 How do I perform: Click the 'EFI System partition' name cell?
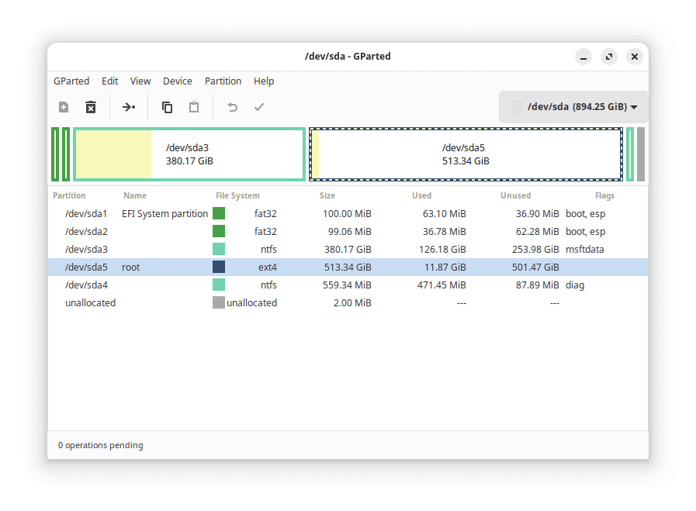(x=164, y=214)
